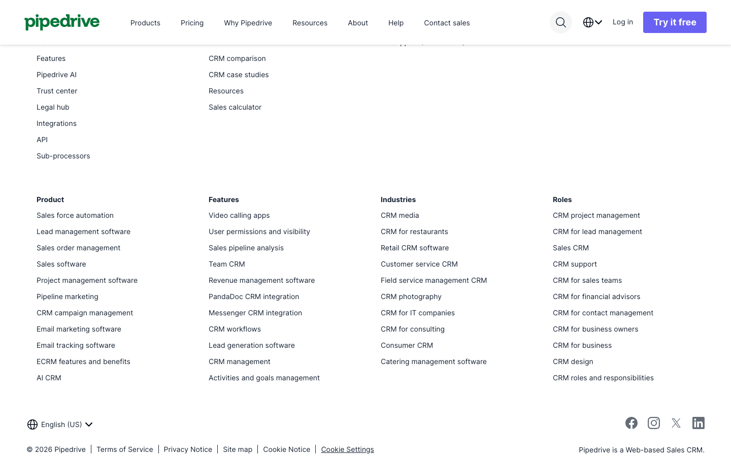
Task: Open the Resources menu
Action: [310, 23]
